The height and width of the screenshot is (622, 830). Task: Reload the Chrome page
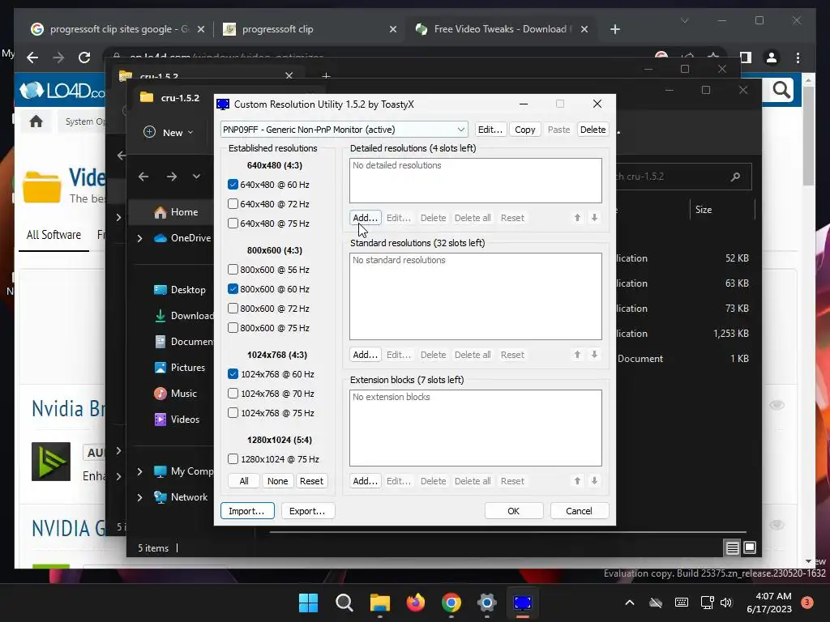tap(84, 58)
